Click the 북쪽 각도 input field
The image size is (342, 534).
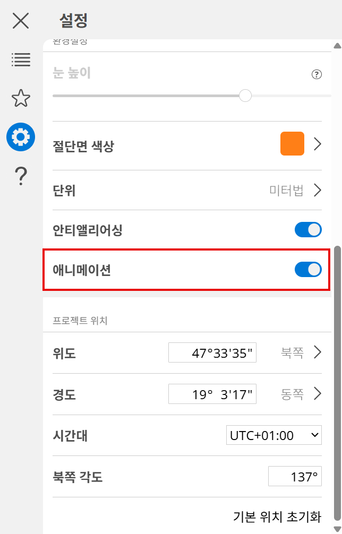click(x=295, y=477)
